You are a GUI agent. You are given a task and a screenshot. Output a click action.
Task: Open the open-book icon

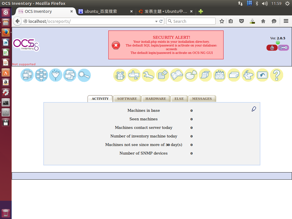[x=177, y=75]
